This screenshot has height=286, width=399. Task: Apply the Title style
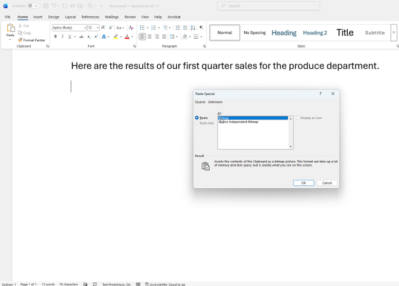345,33
